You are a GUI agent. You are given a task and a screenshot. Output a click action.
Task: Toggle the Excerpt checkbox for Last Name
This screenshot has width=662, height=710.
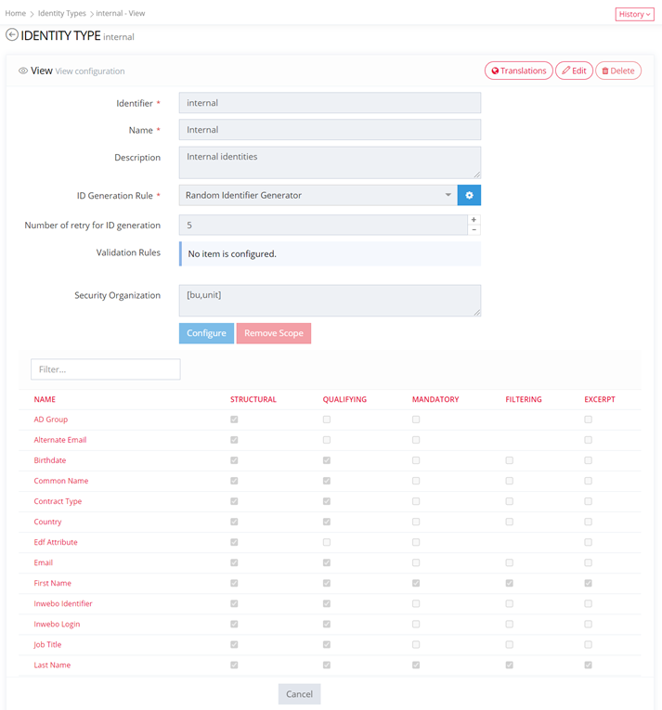(588, 665)
